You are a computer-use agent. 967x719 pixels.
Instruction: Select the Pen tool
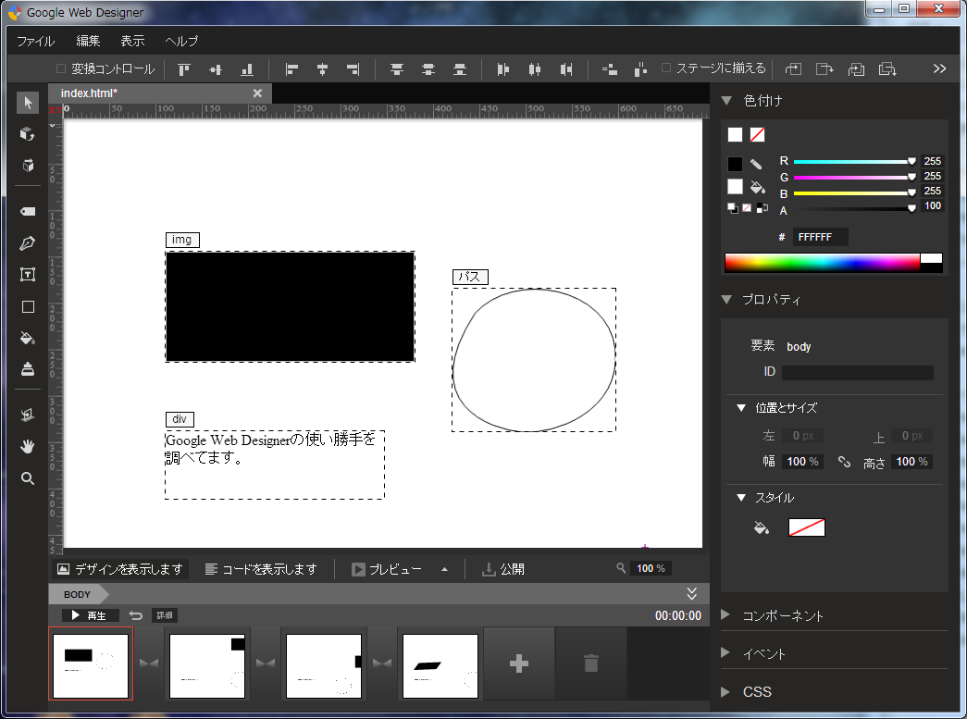[x=28, y=243]
